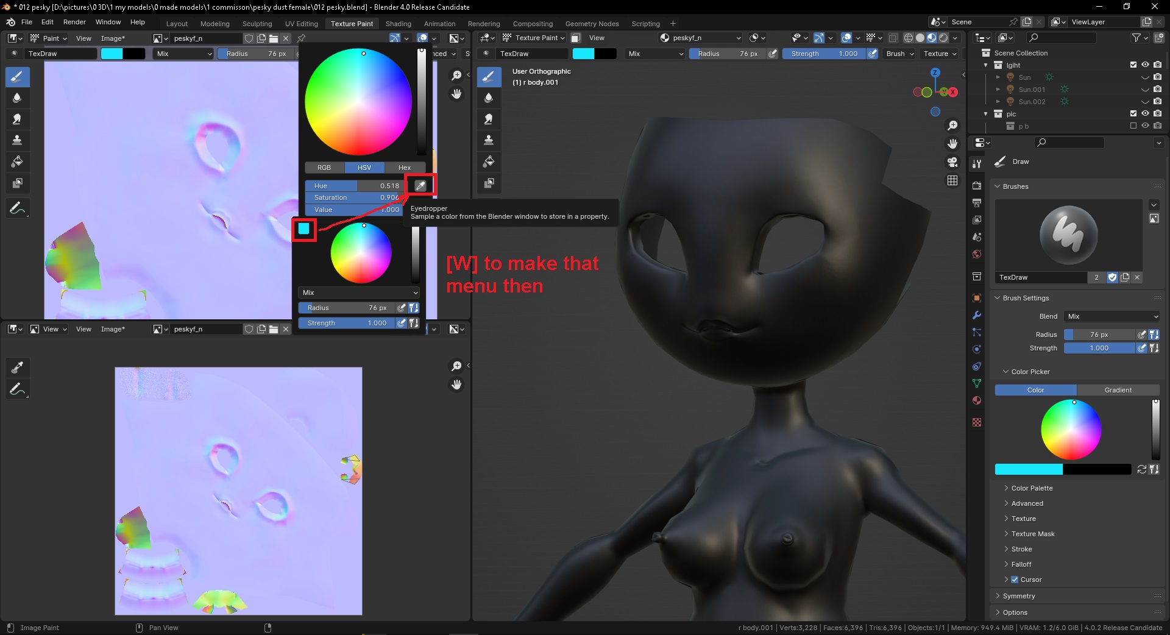The height and width of the screenshot is (635, 1170).
Task: Toggle orthographic/perspective grid icon in 3D viewport
Action: click(x=952, y=180)
